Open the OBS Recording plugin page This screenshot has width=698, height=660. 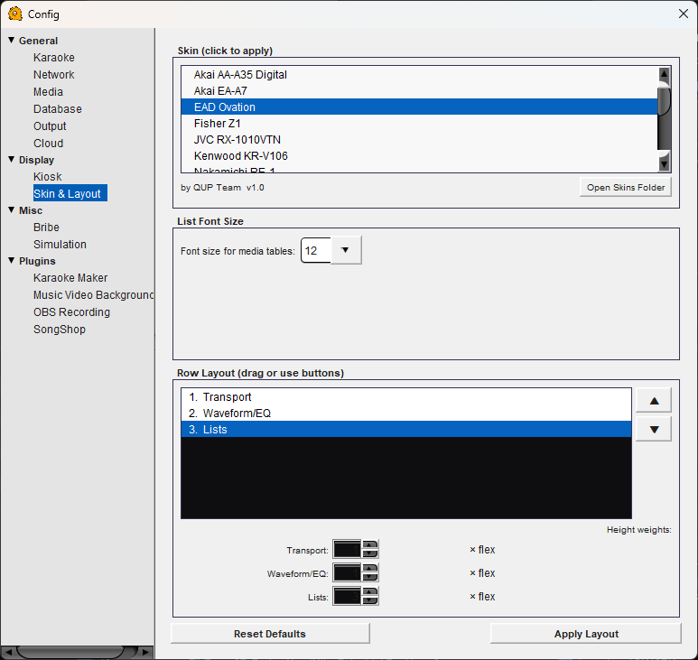(71, 312)
